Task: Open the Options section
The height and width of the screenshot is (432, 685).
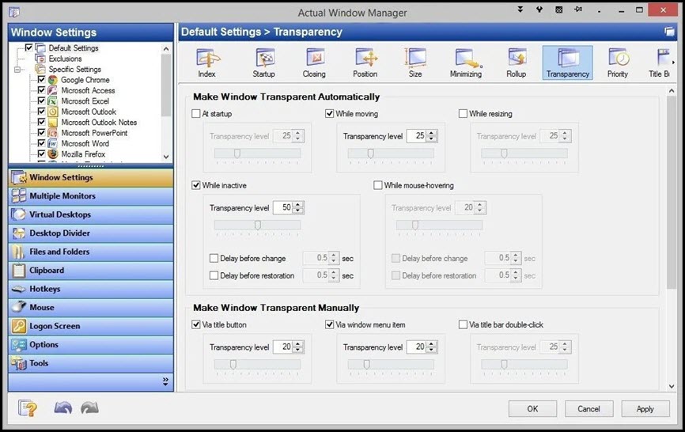Action: pyautogui.click(x=90, y=345)
